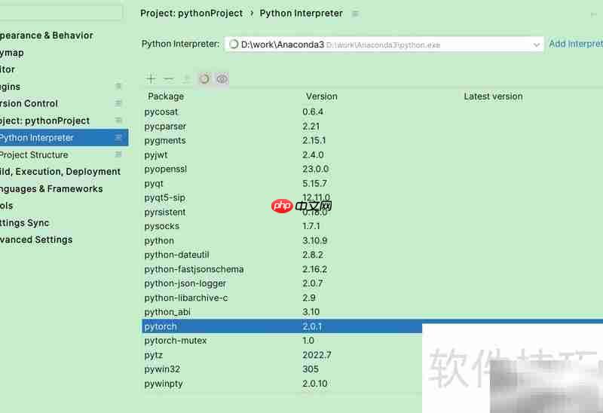
Task: Select the python_abi package row
Action: click(x=372, y=312)
